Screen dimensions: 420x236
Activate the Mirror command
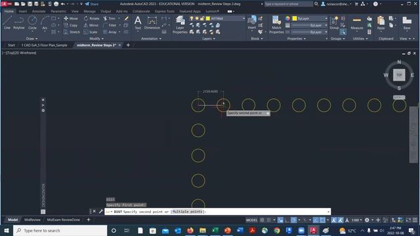pyautogui.click(x=91, y=25)
